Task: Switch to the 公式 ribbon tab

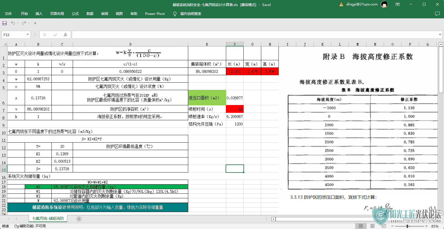Action: [75, 13]
